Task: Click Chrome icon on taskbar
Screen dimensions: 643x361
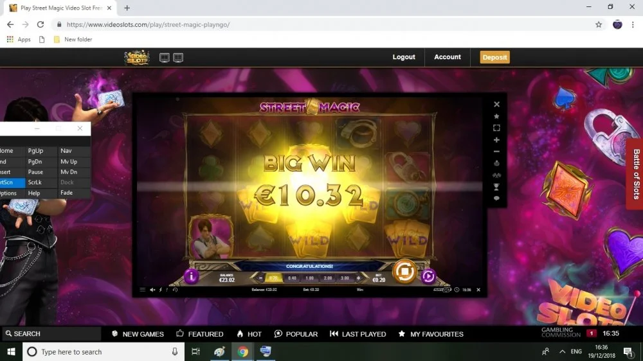Action: coord(243,351)
